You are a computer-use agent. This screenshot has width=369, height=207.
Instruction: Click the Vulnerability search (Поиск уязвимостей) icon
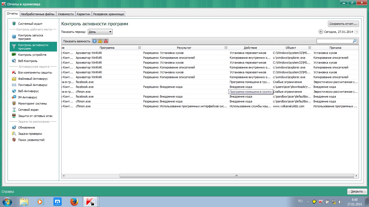pyautogui.click(x=14, y=140)
